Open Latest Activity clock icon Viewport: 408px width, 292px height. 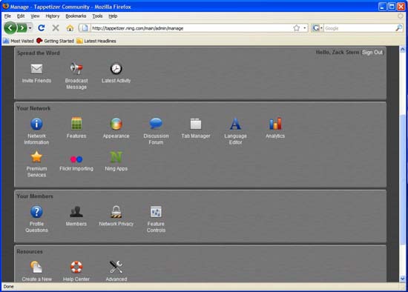click(x=116, y=69)
